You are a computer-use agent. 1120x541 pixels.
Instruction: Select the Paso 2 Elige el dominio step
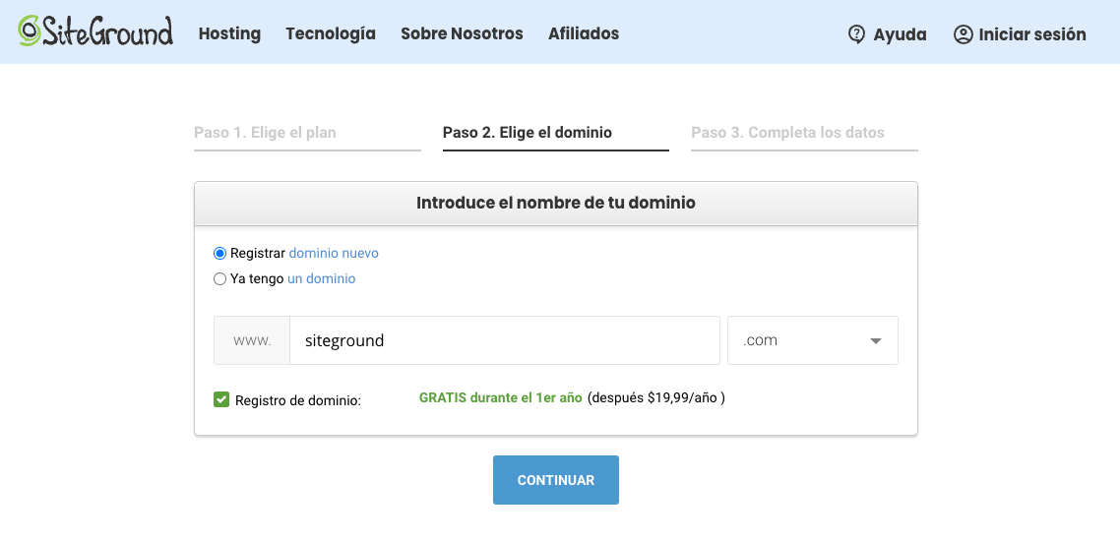528,133
